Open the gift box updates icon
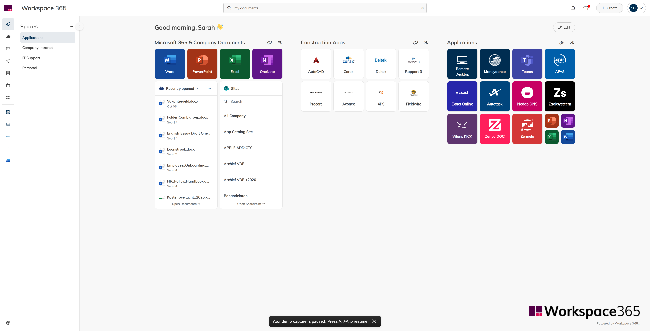The height and width of the screenshot is (331, 650). [586, 8]
